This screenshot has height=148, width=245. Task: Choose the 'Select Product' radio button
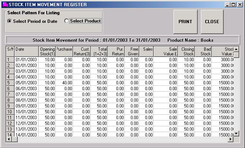[x=66, y=21]
